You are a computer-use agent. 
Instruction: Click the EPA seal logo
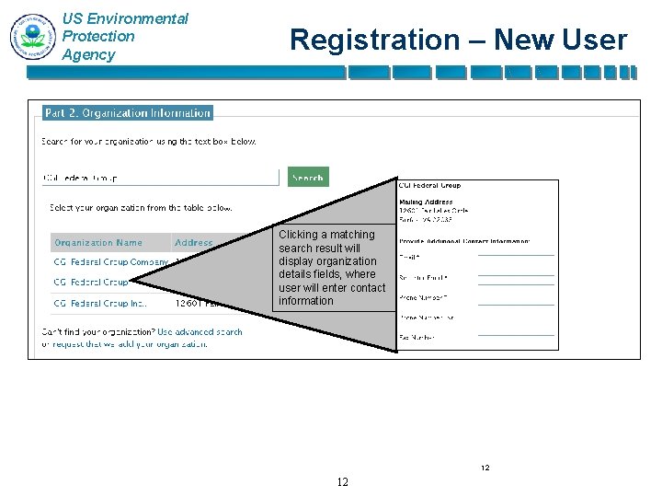33,37
